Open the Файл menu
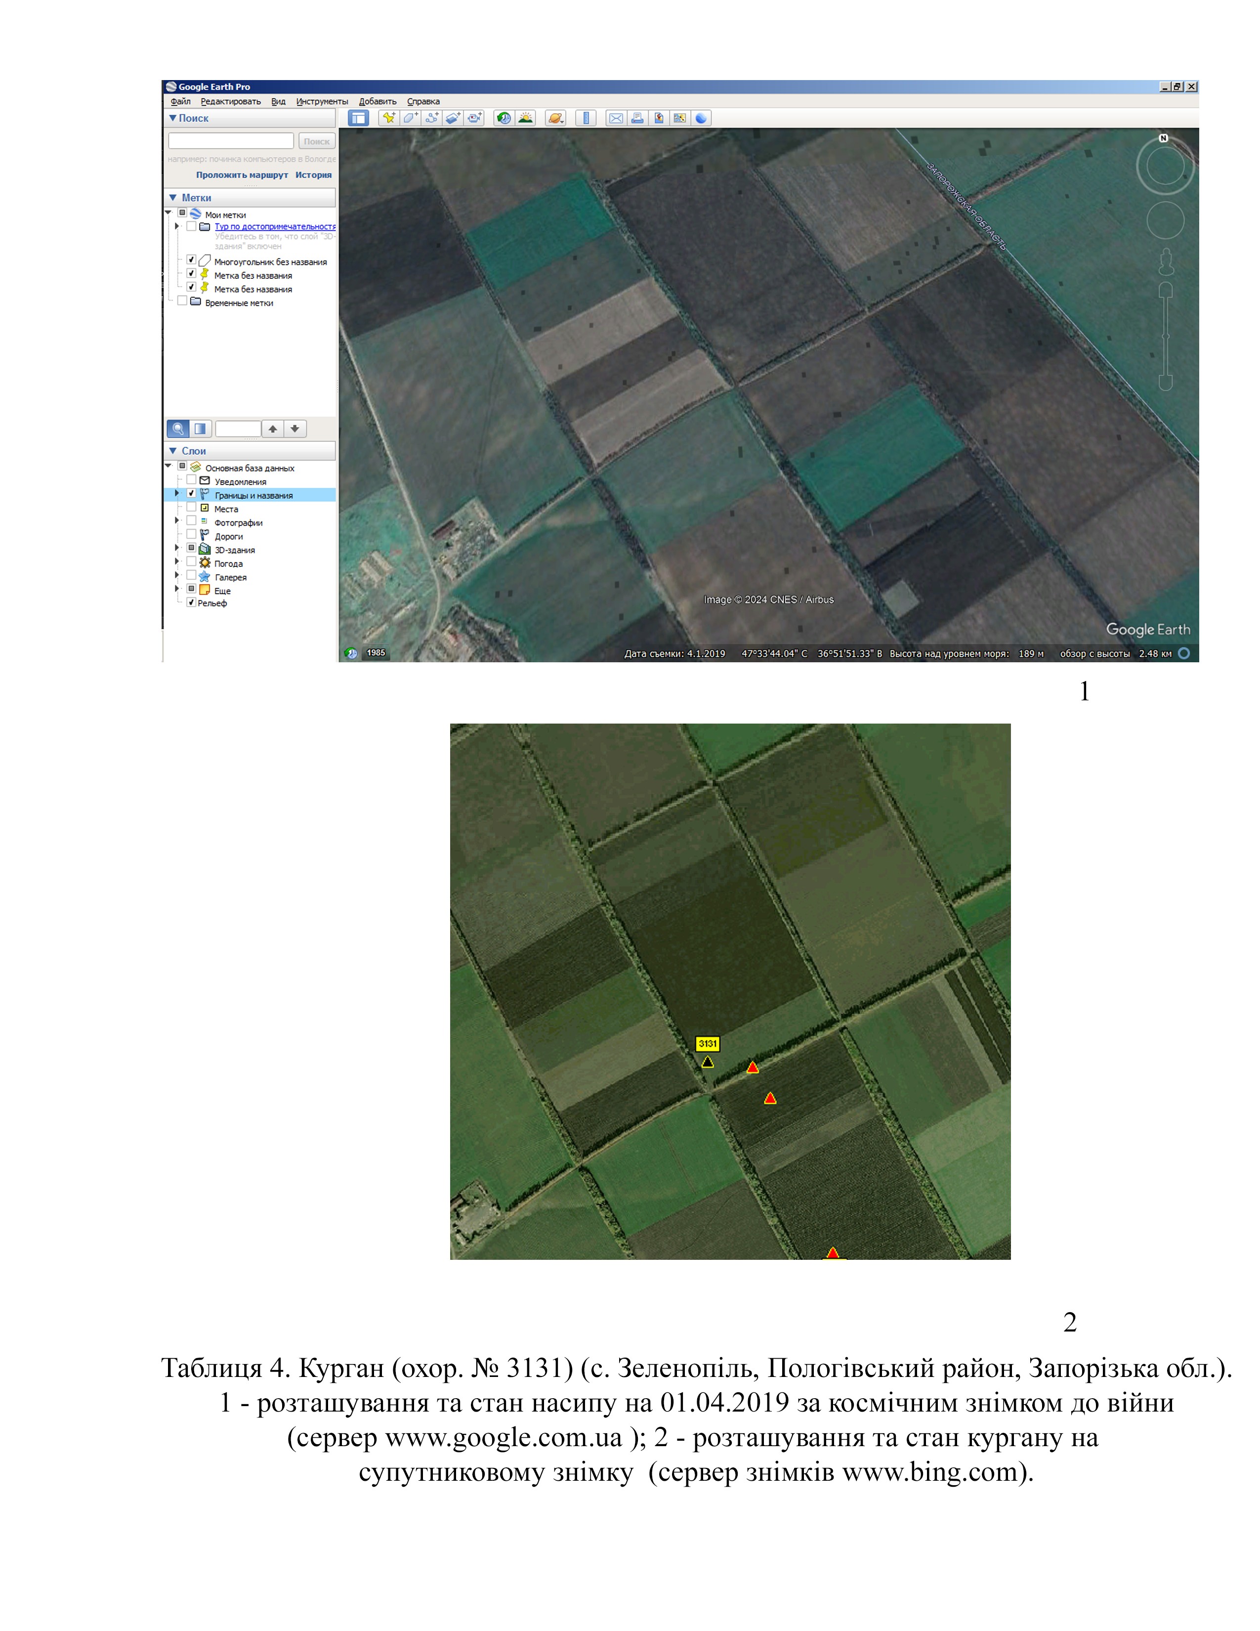 coord(181,101)
